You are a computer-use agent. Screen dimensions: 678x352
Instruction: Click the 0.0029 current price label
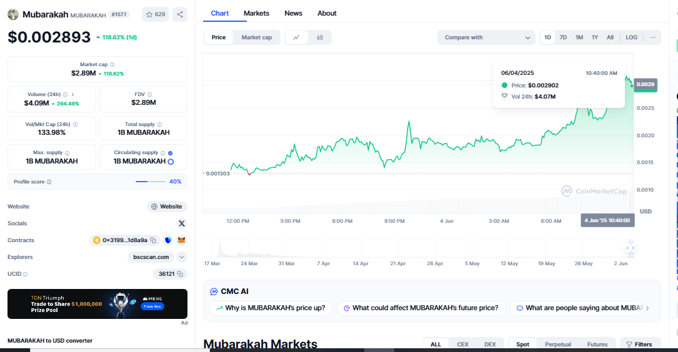click(x=646, y=84)
